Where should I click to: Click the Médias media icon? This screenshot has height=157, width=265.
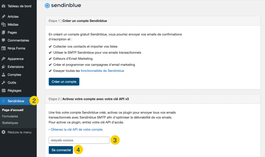point(4,25)
